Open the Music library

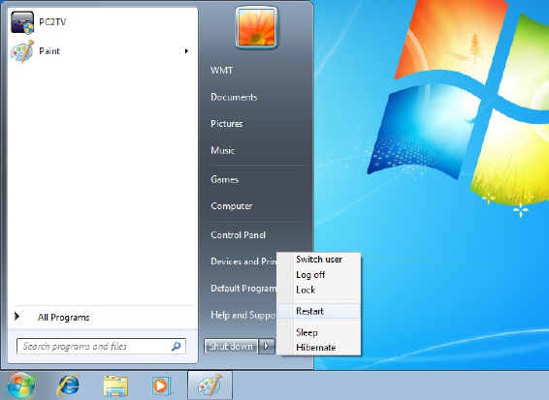click(223, 150)
